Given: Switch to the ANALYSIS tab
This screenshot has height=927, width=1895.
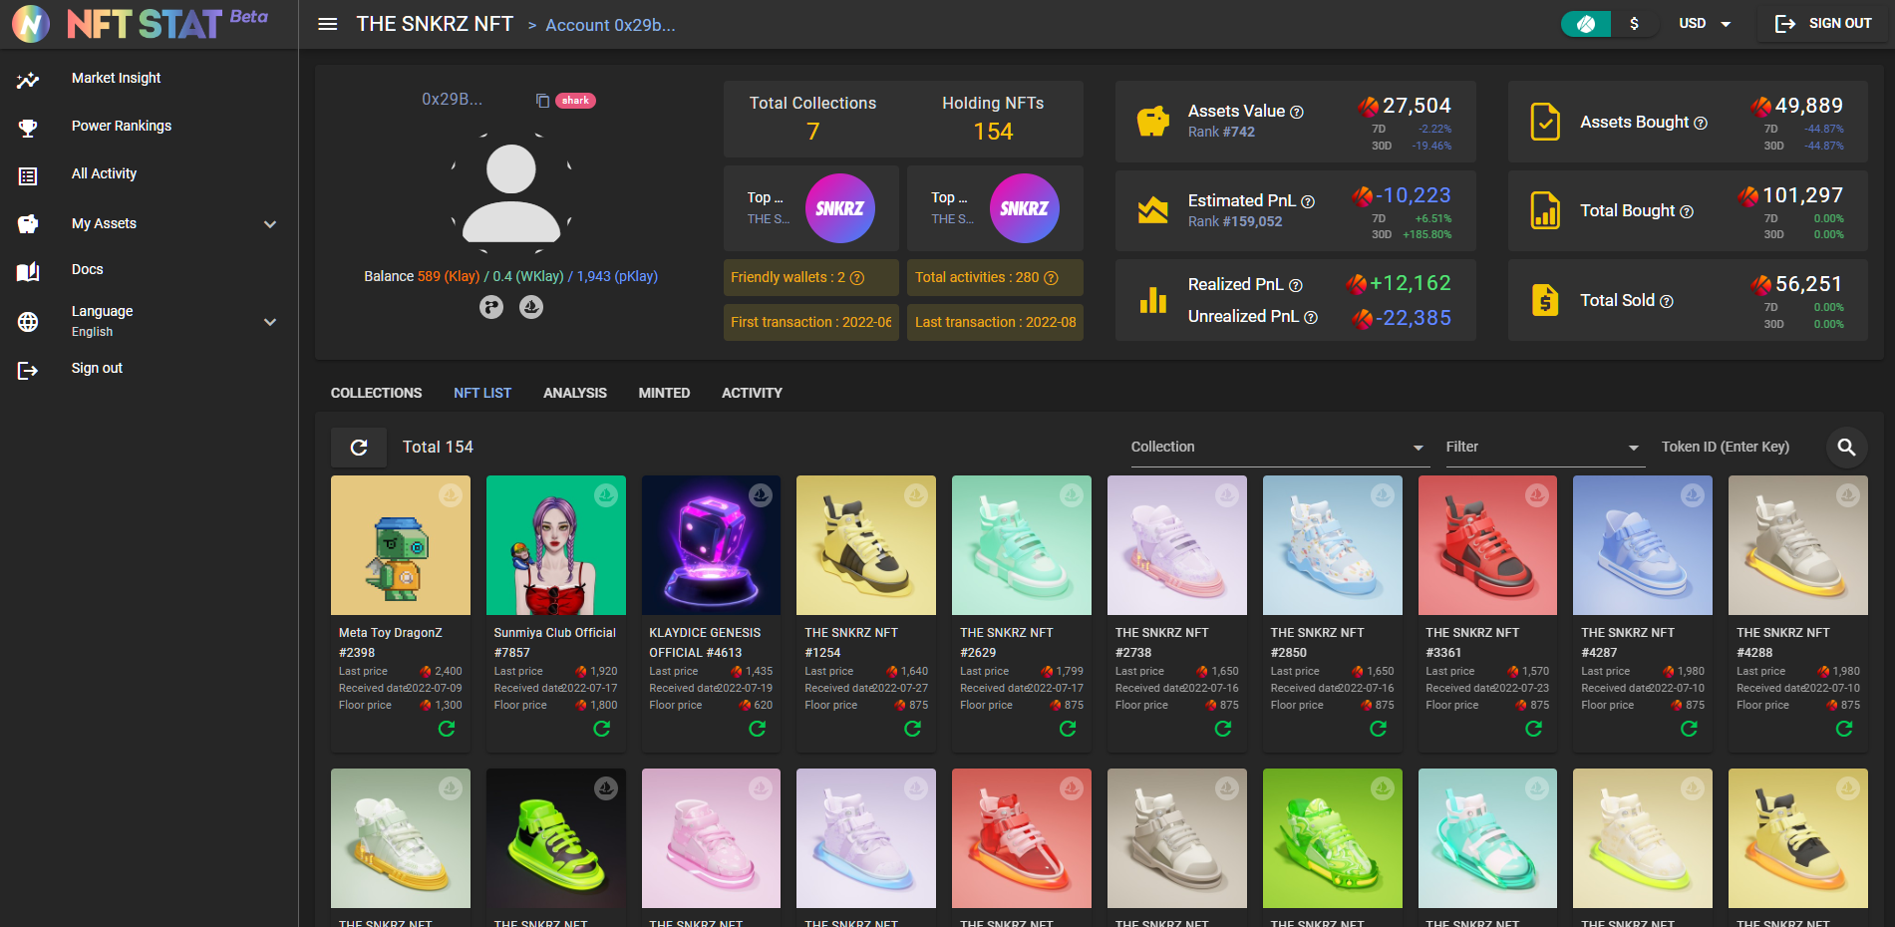Looking at the screenshot, I should point(574,393).
